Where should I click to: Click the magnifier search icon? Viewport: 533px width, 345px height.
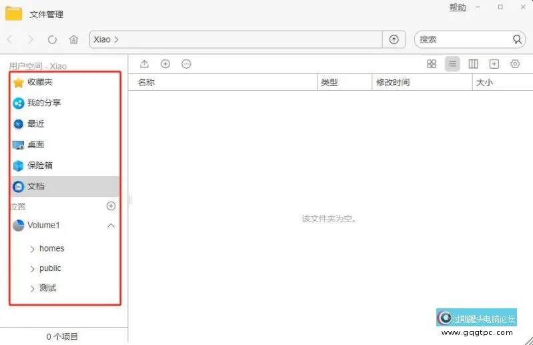(x=517, y=39)
